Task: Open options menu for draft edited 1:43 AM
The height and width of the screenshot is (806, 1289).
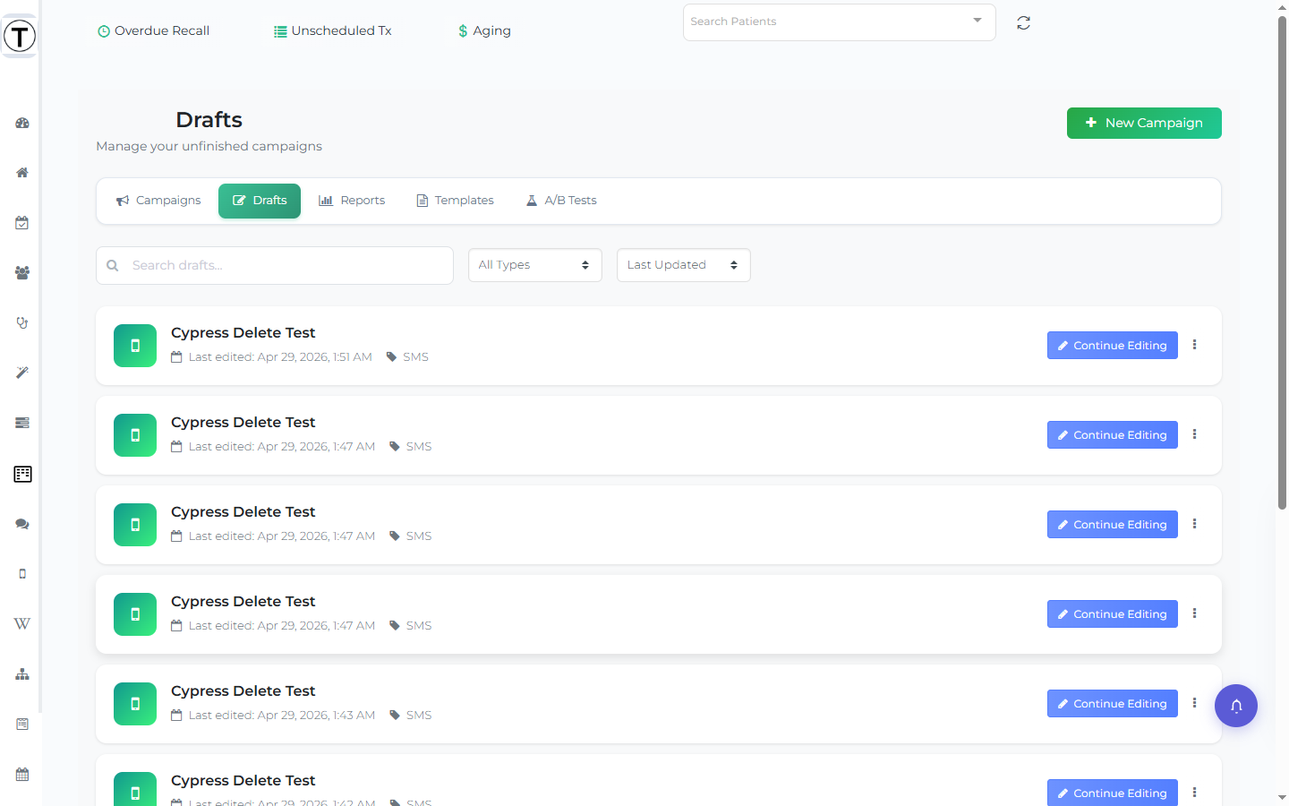Action: coord(1194,703)
